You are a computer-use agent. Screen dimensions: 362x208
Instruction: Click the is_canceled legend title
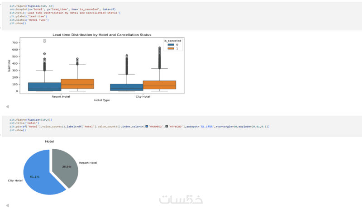(x=173, y=41)
